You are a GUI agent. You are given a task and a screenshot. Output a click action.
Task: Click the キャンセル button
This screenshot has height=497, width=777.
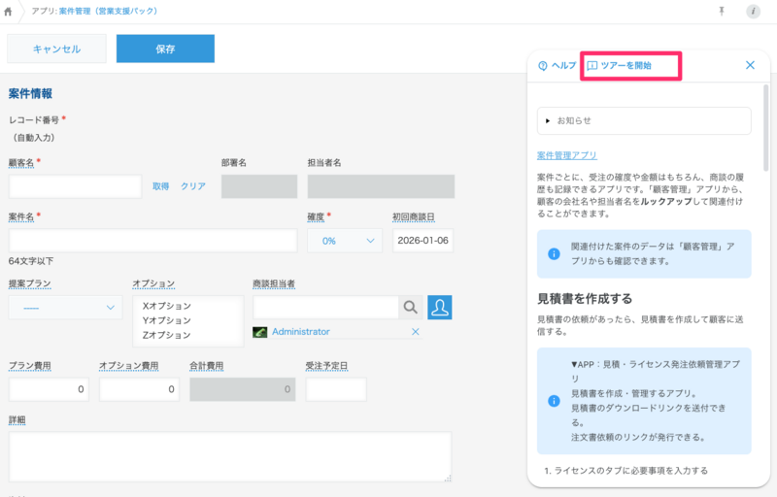[56, 49]
